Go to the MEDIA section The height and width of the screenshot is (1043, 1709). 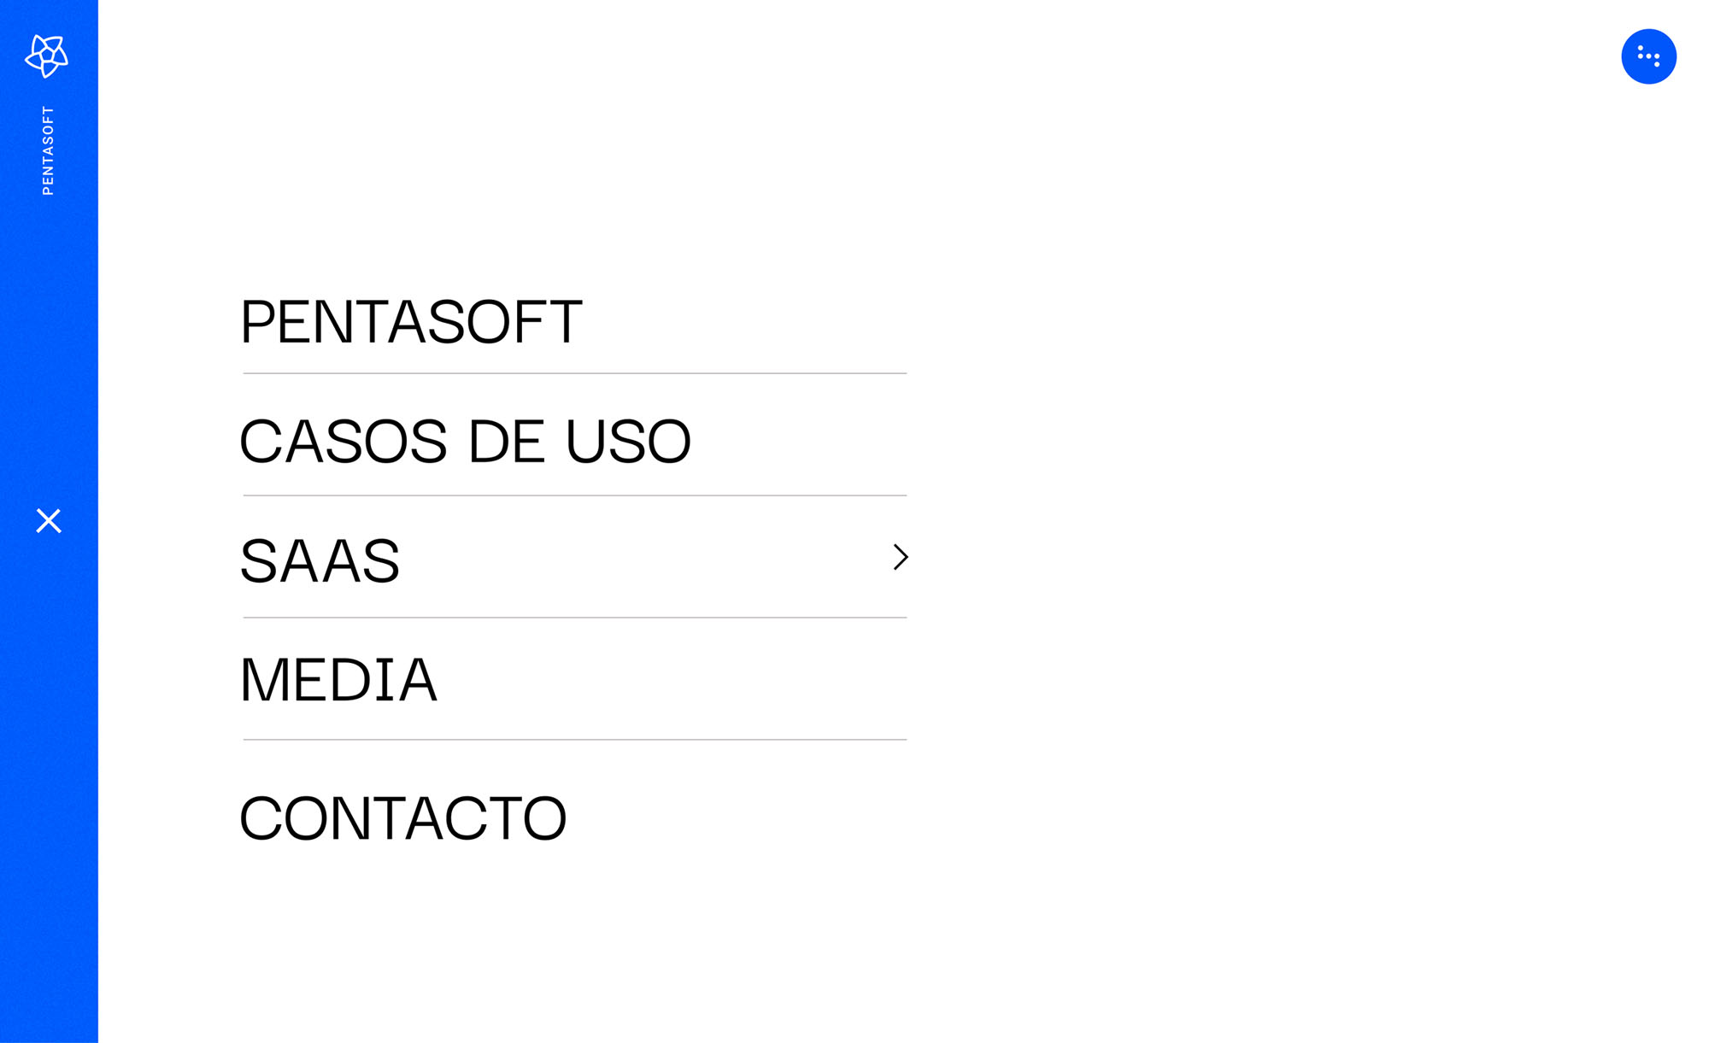[338, 680]
